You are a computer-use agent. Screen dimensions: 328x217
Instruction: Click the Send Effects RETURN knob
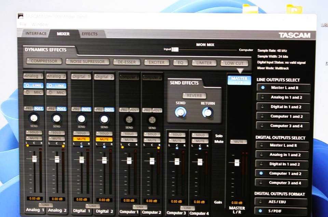tap(208, 113)
